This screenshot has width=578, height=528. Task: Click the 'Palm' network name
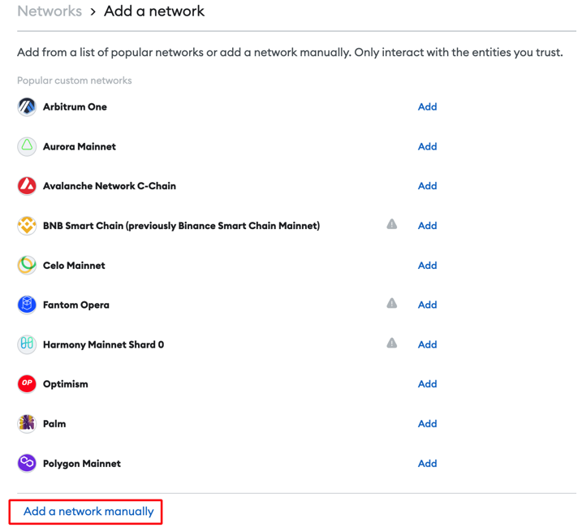[x=54, y=423]
